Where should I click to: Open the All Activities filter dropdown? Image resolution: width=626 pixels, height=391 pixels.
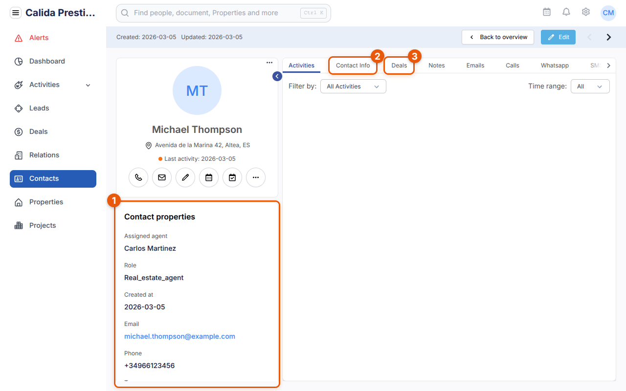pos(353,87)
